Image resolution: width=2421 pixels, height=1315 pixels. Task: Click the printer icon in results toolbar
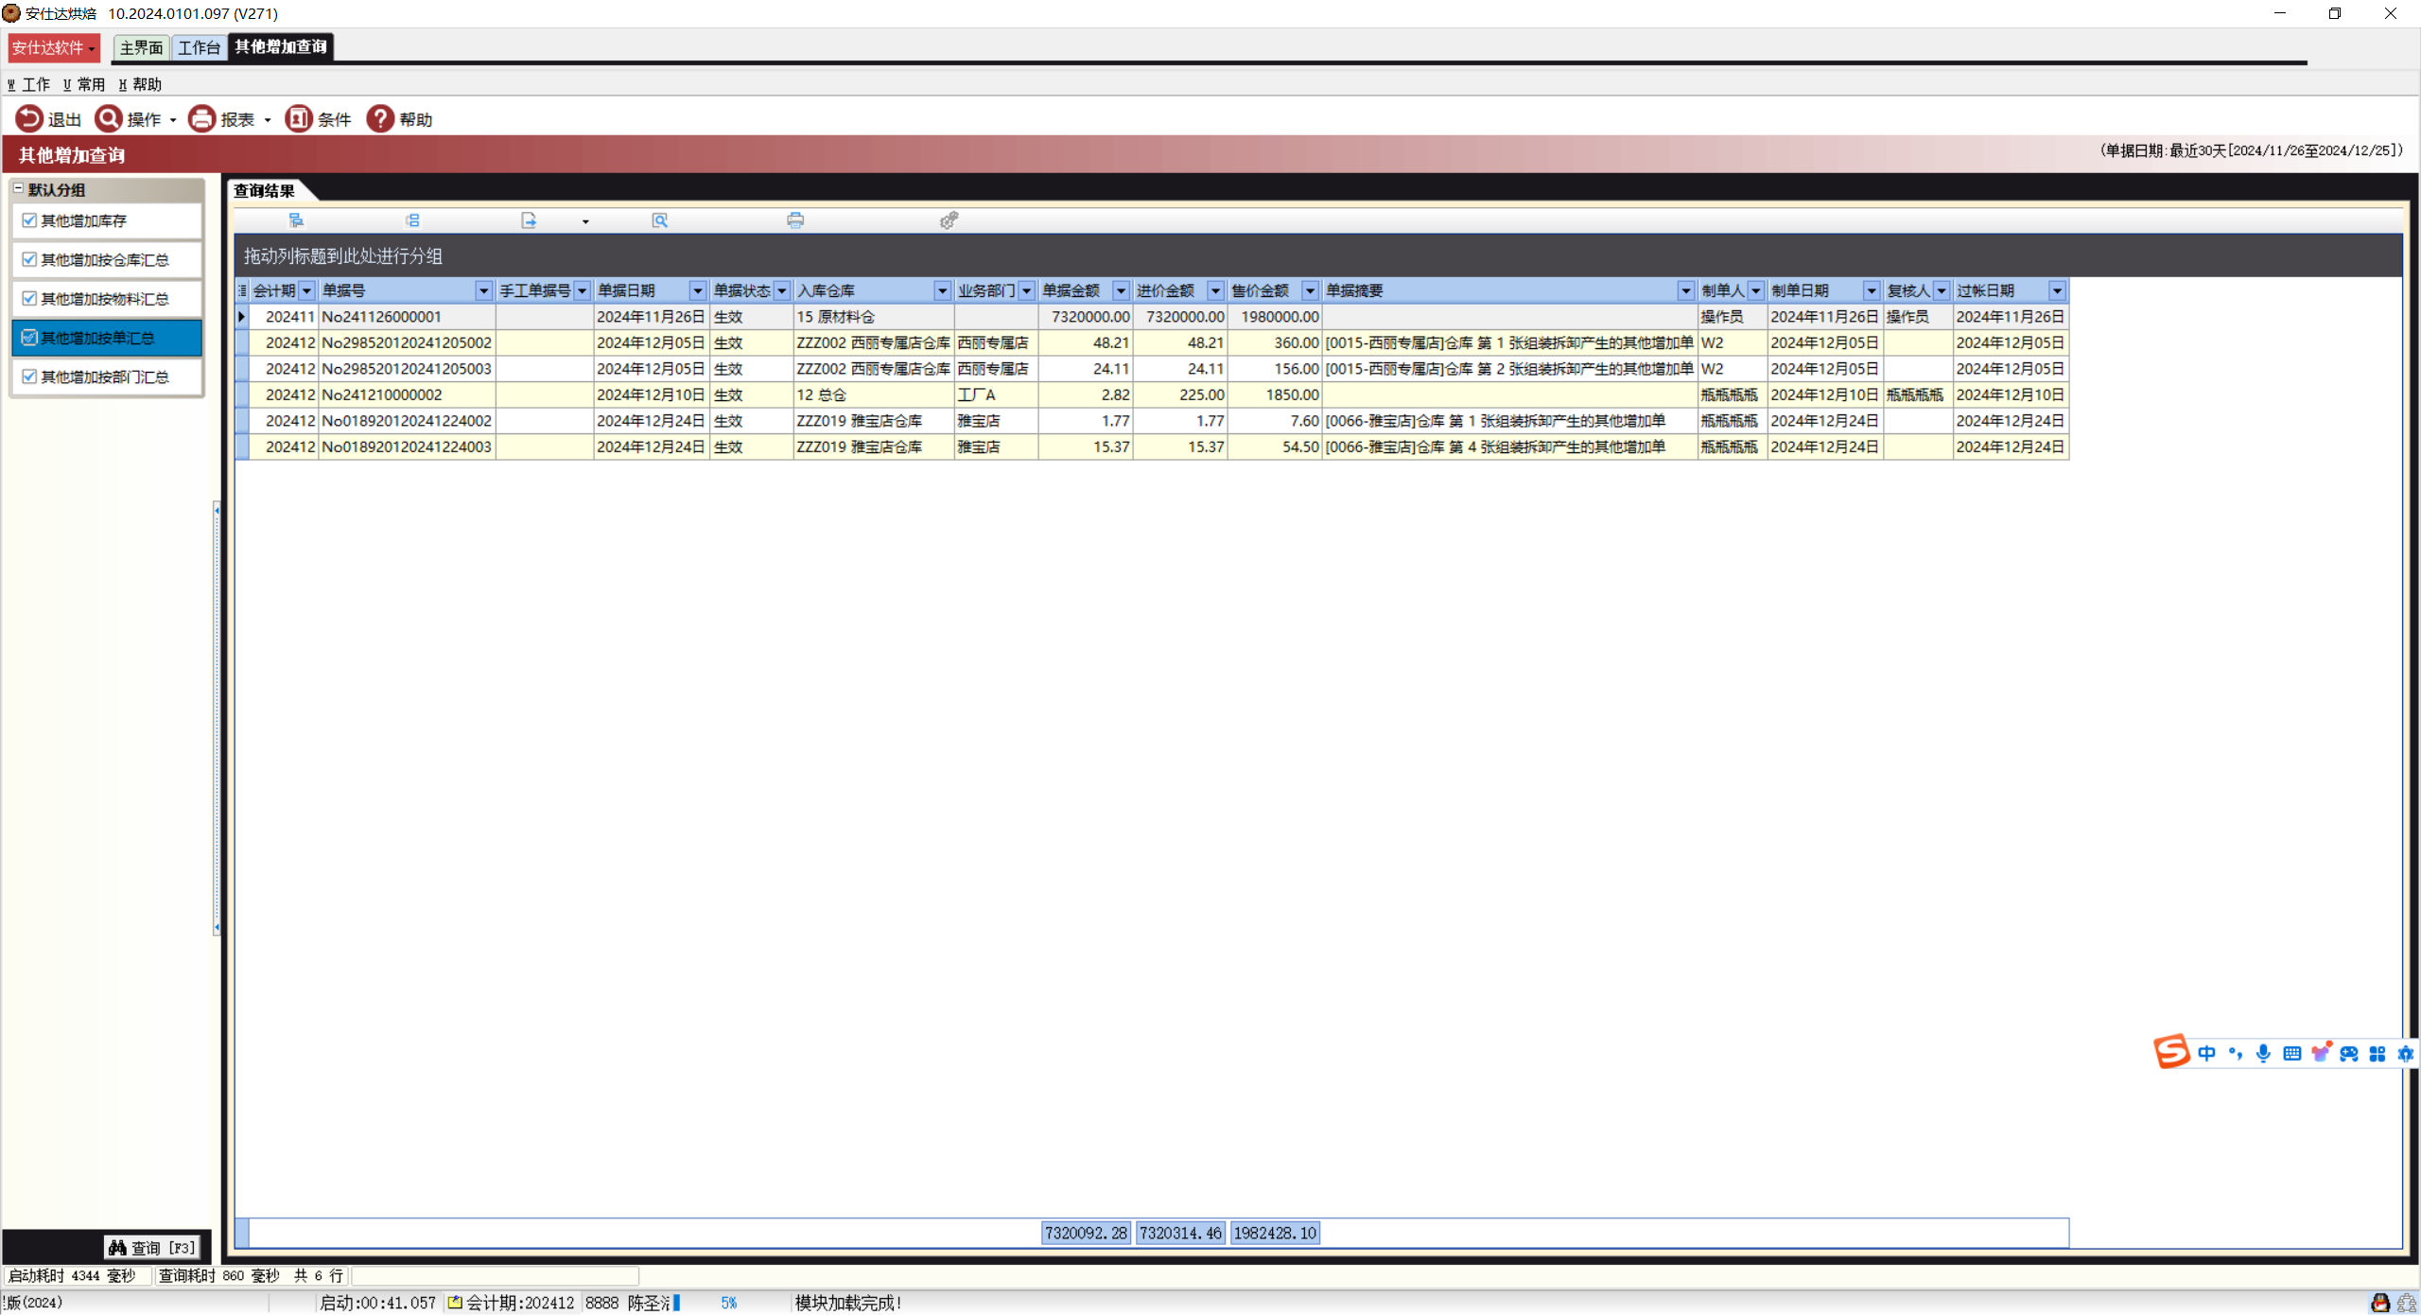tap(795, 220)
